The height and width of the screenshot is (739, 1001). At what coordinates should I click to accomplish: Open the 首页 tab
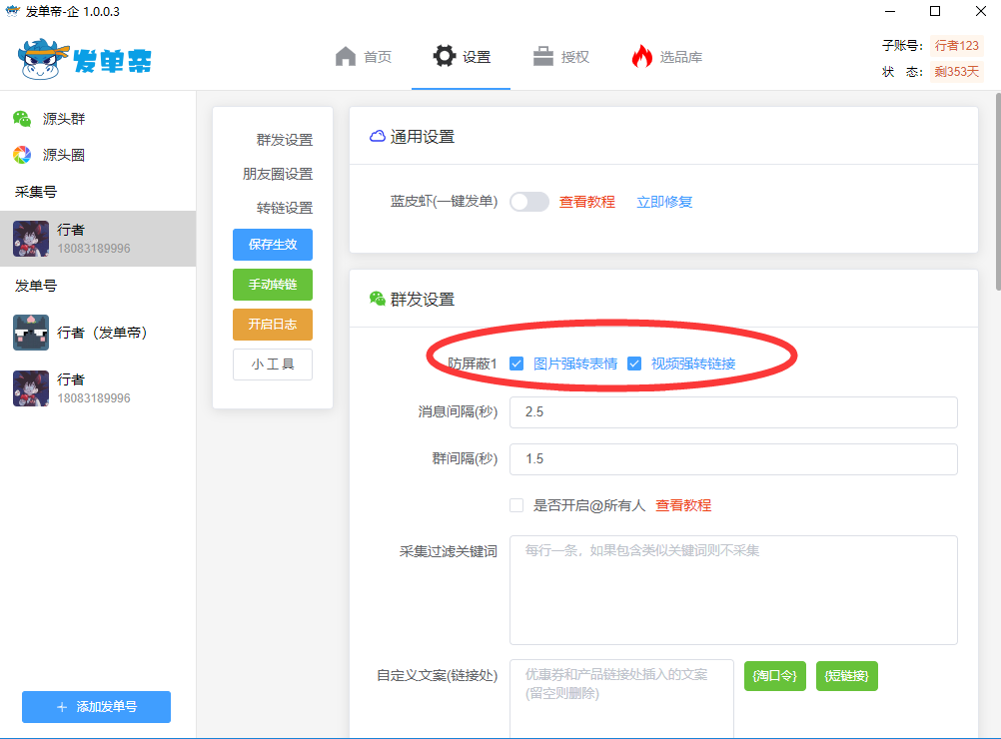(x=363, y=57)
